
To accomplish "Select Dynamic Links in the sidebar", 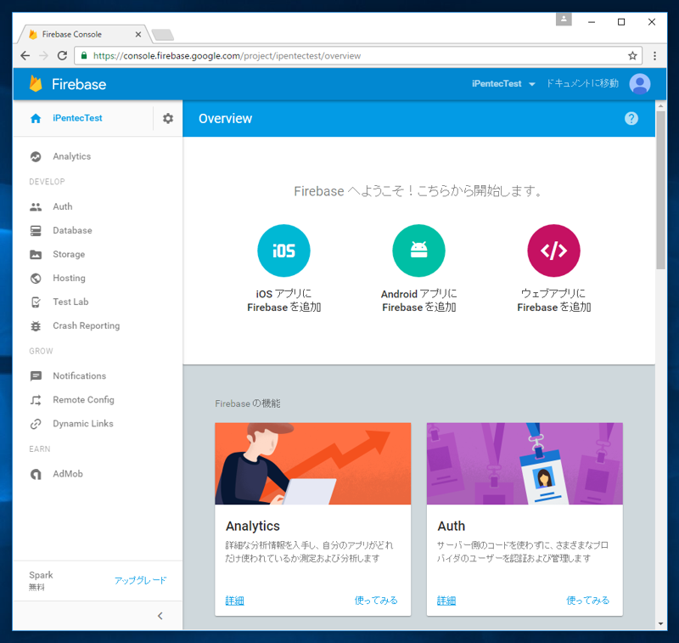I will 83,424.
